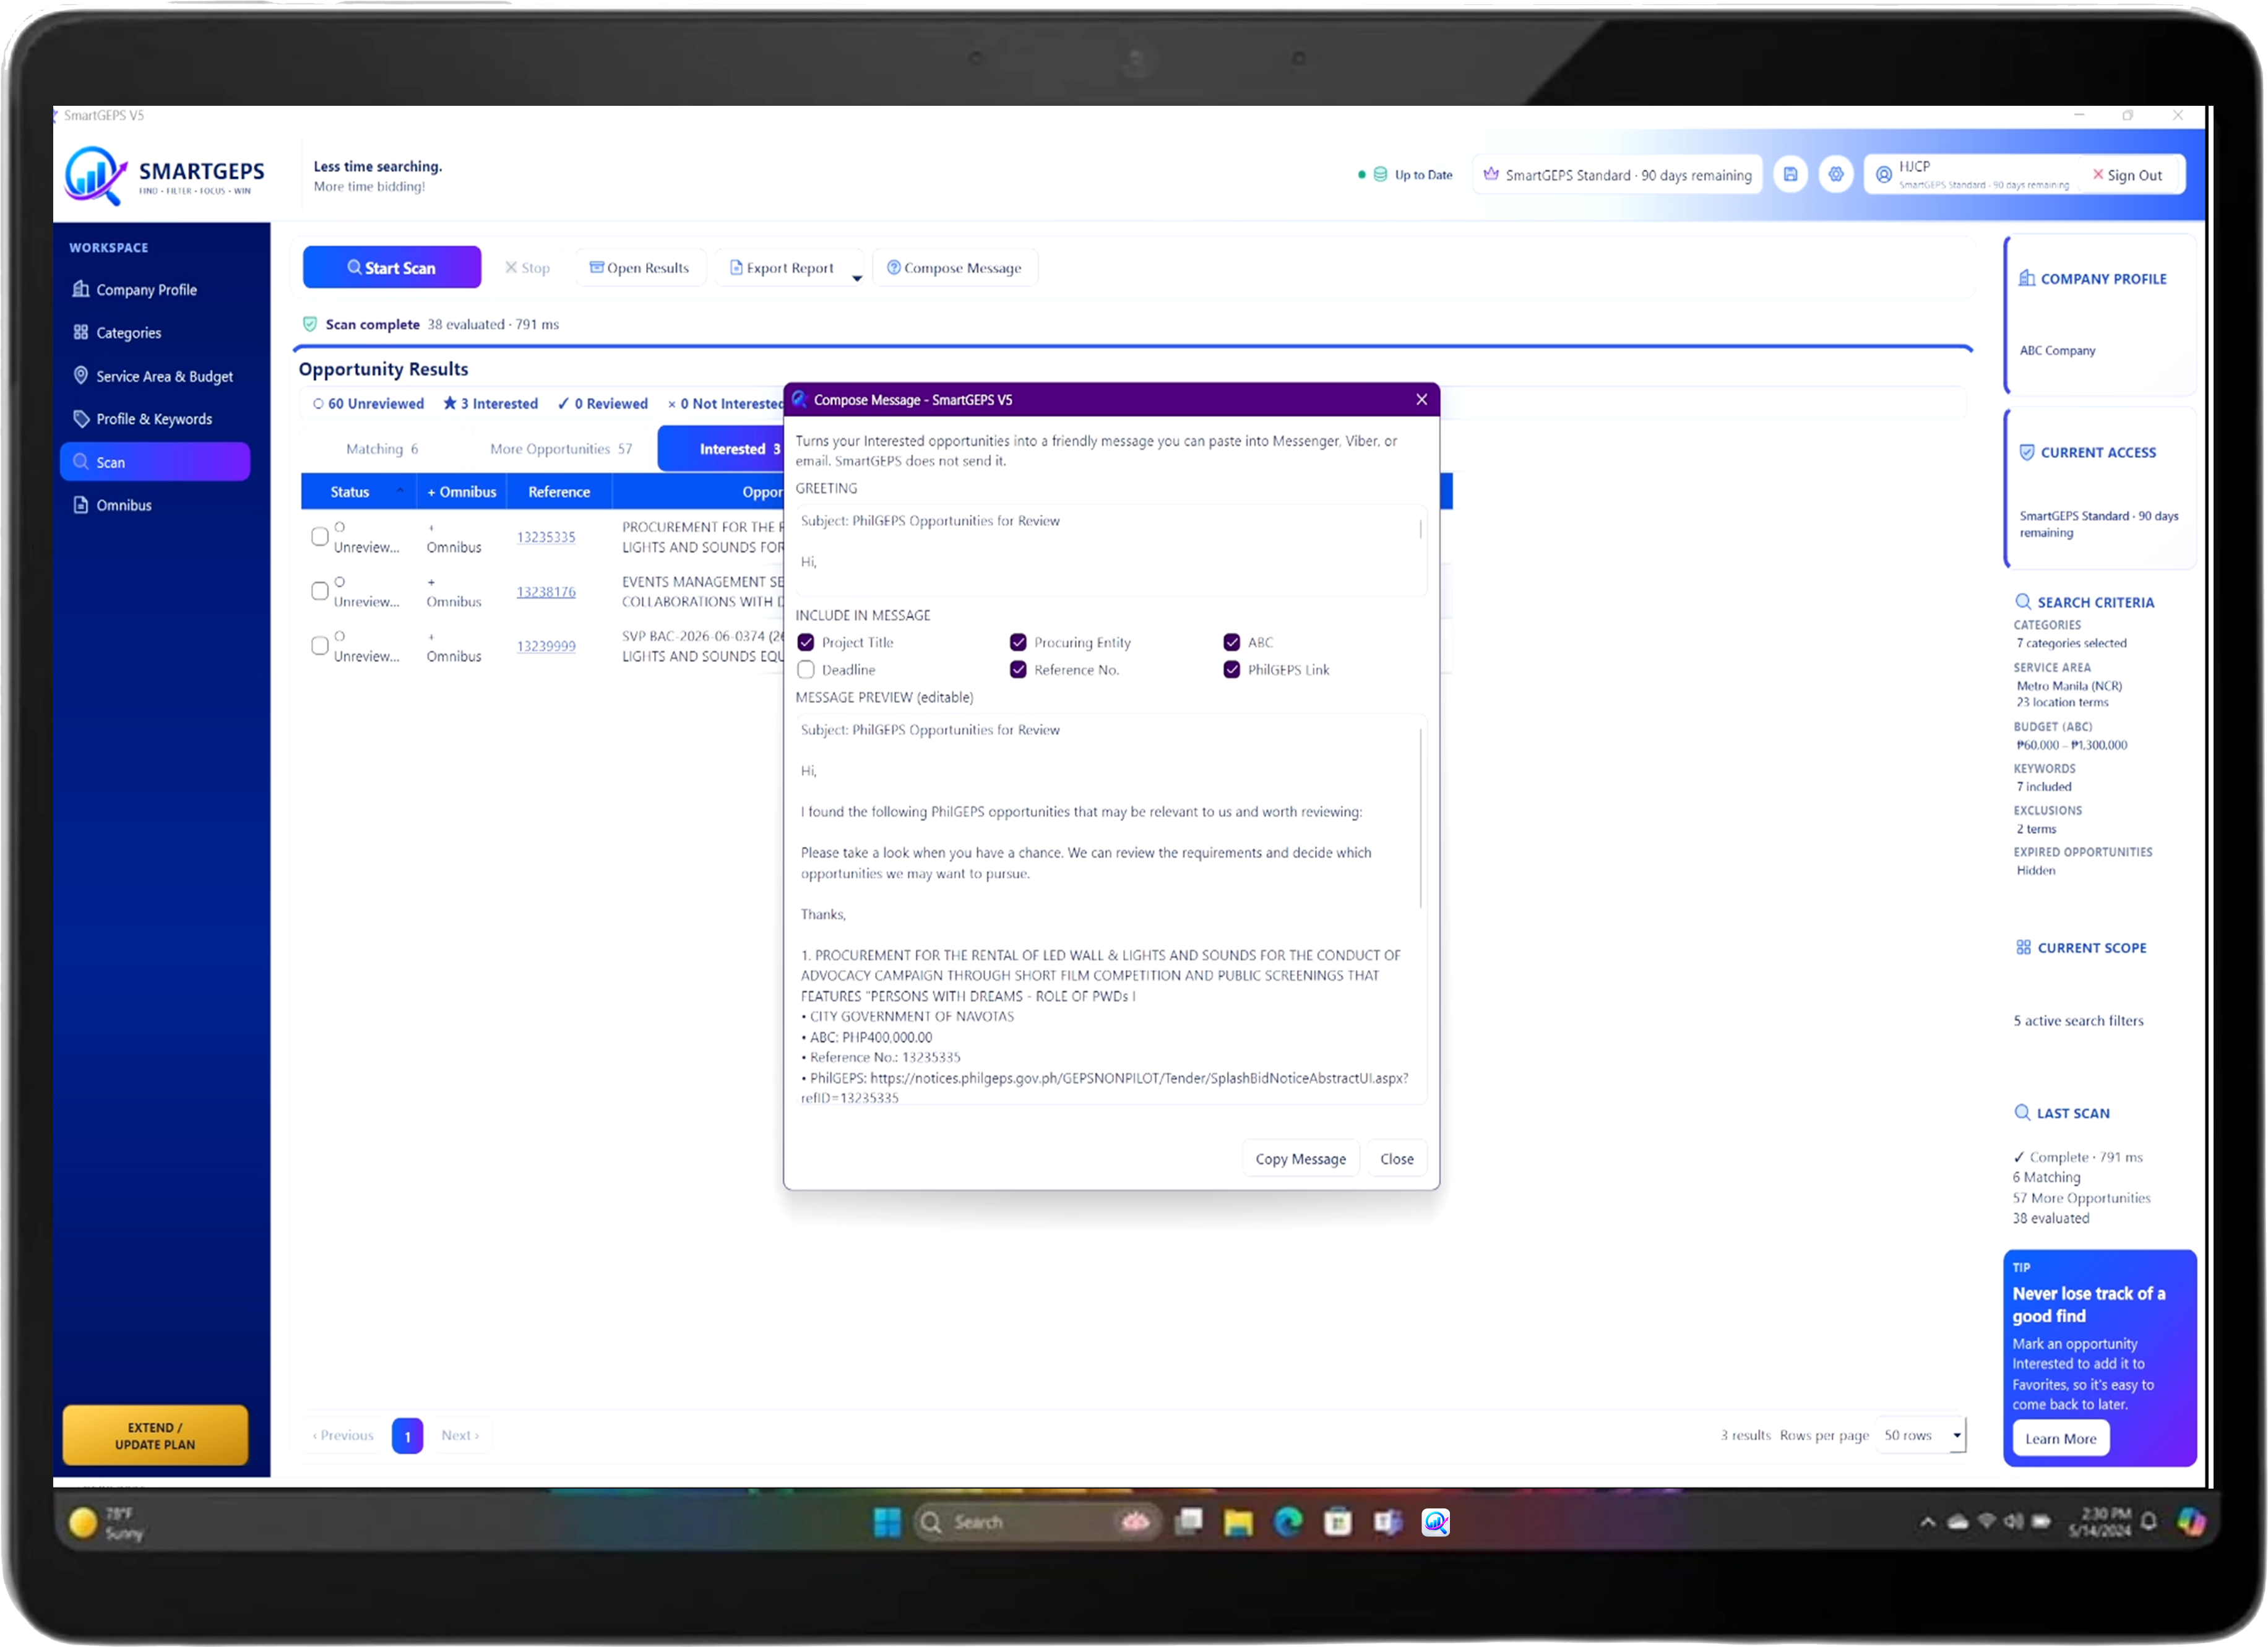Click the Up to Date database icon
Screen dimensions: 2268x1647
pos(1380,174)
